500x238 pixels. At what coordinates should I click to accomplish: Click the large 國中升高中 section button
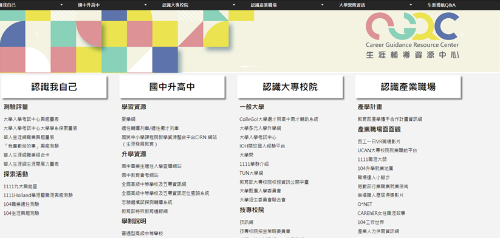pos(172,87)
